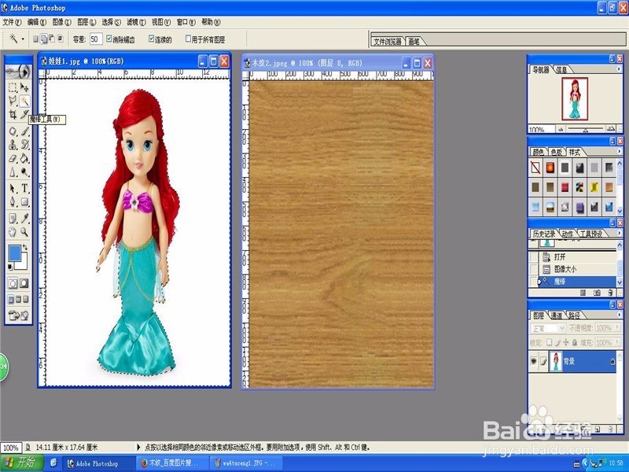This screenshot has height=472, width=629.
Task: Select the Paint Bucket tool
Action: coord(24,159)
